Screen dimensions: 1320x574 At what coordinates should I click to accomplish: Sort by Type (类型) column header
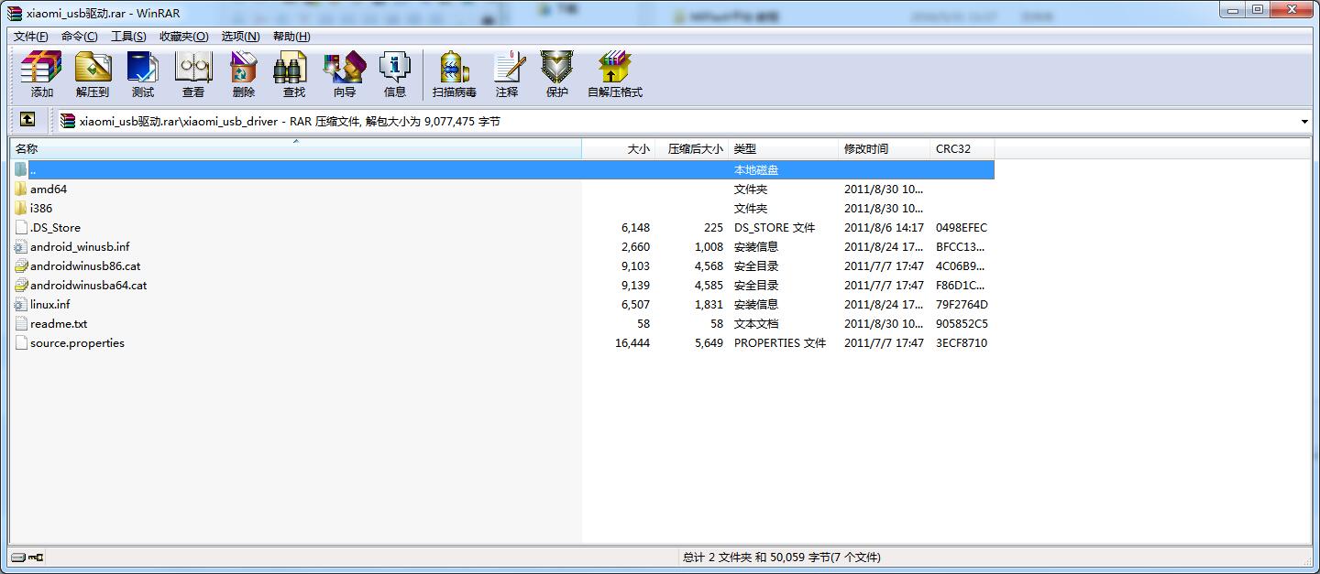783,148
